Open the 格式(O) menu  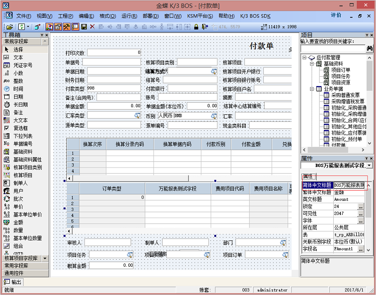[x=108, y=16]
